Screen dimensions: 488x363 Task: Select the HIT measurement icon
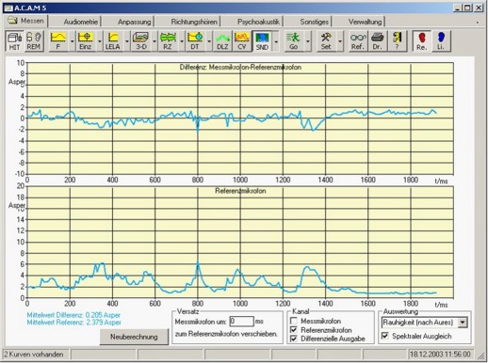(14, 41)
